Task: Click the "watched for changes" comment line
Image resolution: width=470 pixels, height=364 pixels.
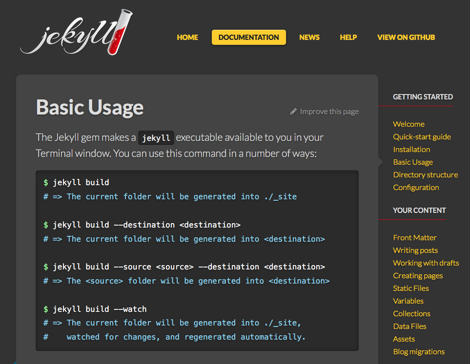Action: pos(174,337)
